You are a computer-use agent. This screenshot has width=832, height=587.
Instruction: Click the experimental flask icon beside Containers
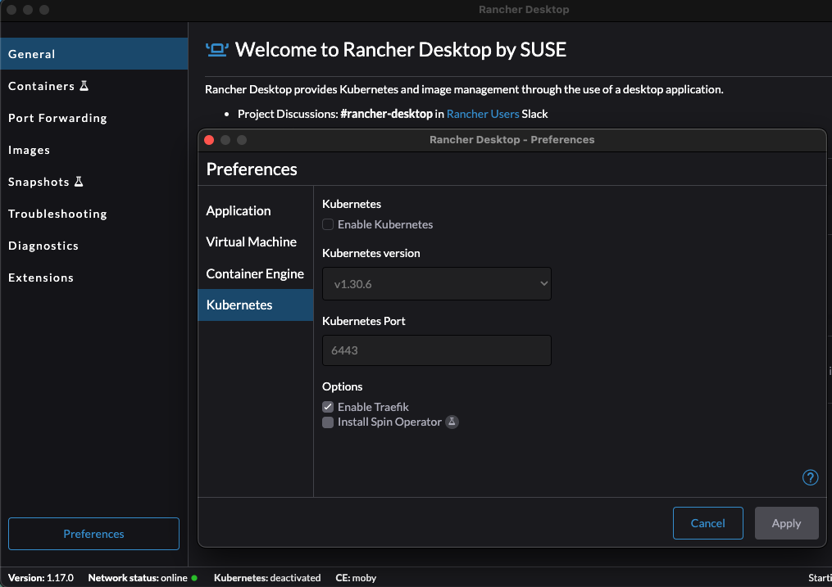pyautogui.click(x=84, y=86)
